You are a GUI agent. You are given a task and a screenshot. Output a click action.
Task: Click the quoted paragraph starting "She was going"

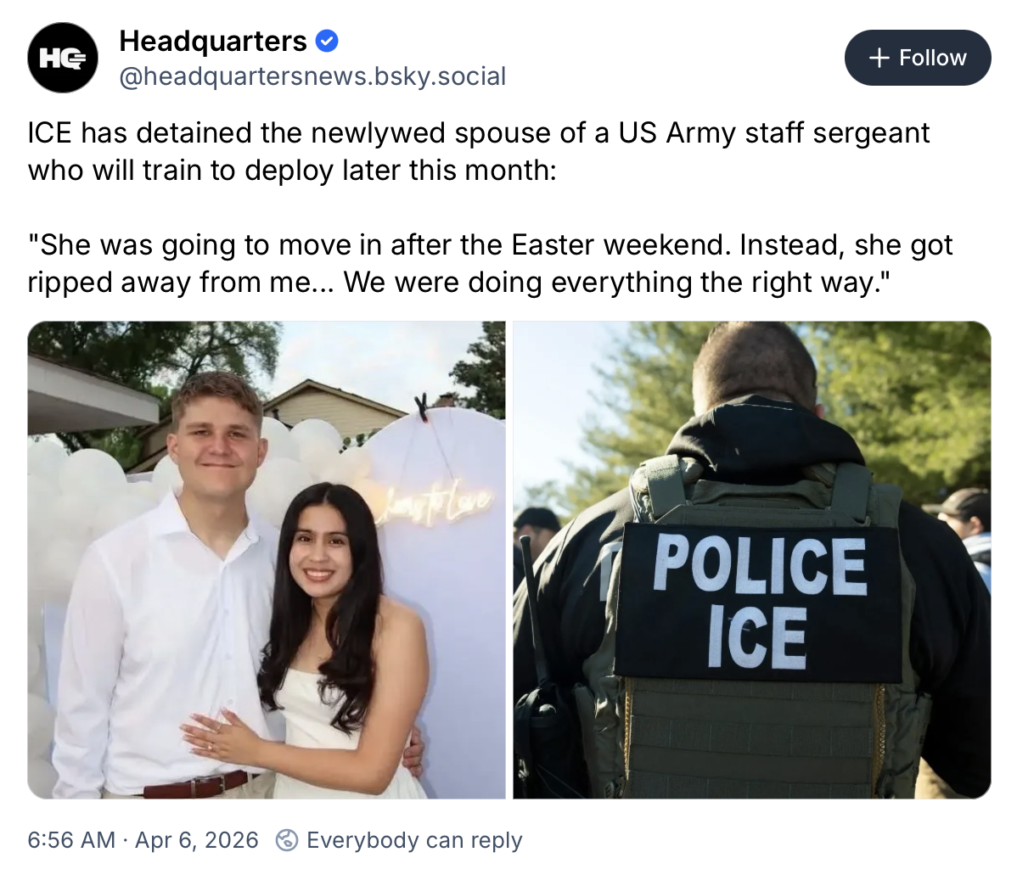click(x=491, y=263)
